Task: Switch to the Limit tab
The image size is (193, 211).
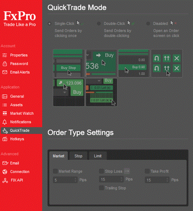Action: (x=98, y=156)
